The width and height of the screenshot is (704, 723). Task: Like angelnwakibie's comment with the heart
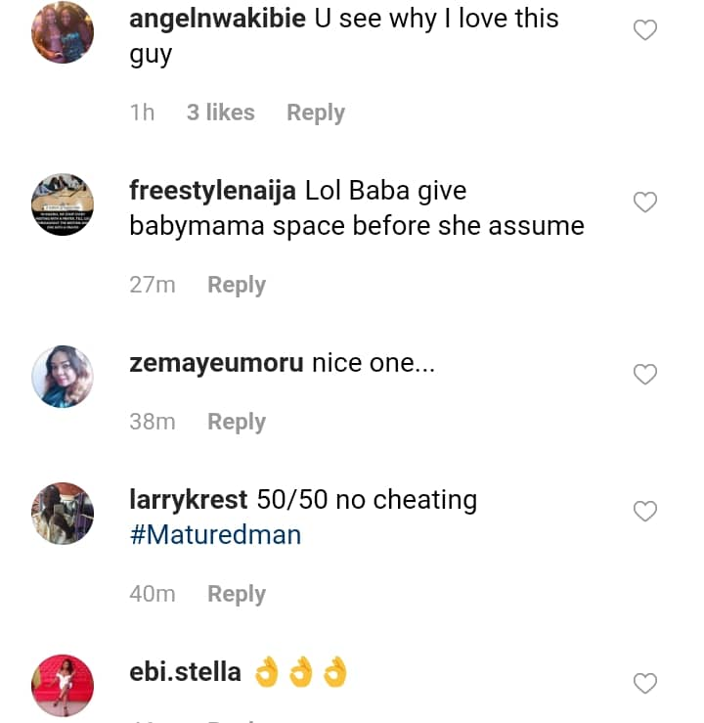pyautogui.click(x=645, y=30)
